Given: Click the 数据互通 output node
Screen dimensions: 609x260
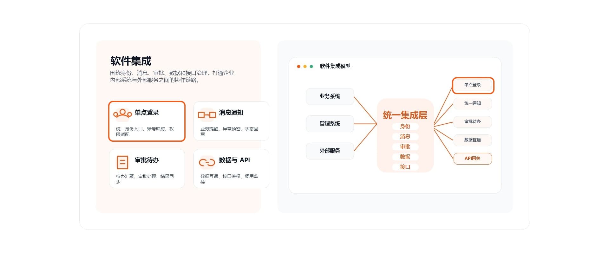Looking at the screenshot, I should (473, 140).
